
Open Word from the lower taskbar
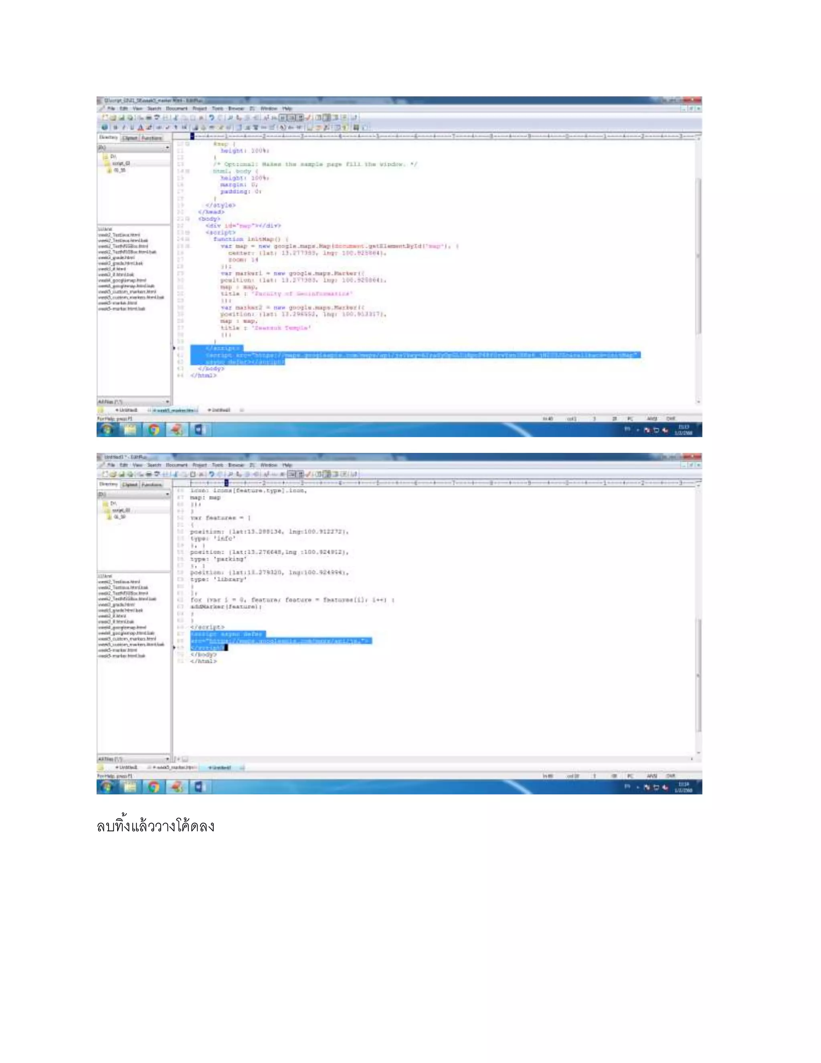[x=199, y=787]
